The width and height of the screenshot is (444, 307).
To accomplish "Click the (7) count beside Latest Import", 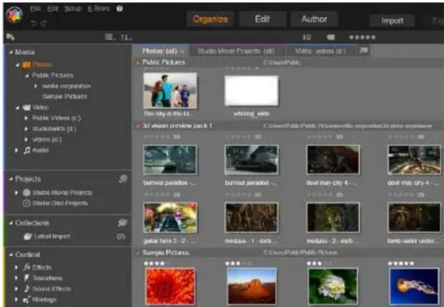I will pos(121,237).
